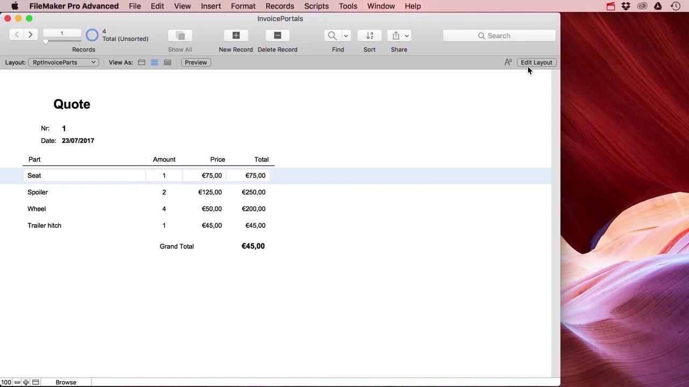Open the Tools menu
This screenshot has width=689, height=387.
point(348,6)
